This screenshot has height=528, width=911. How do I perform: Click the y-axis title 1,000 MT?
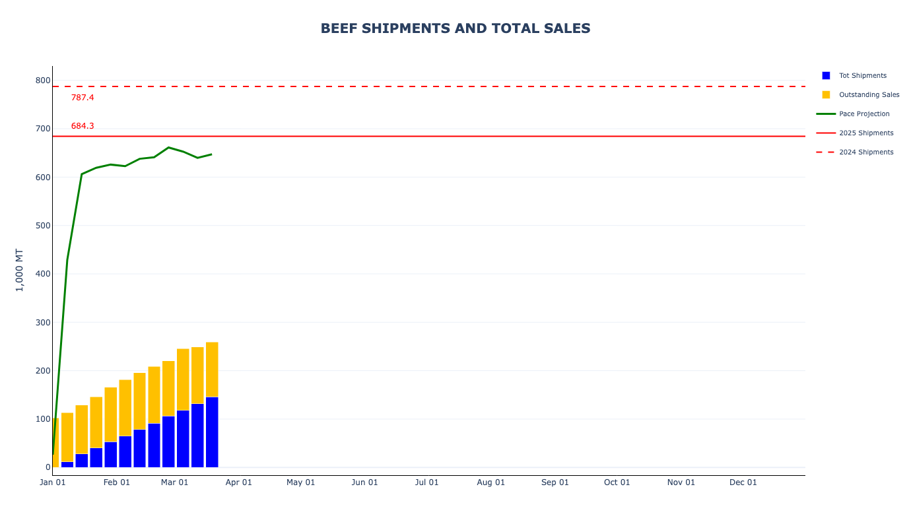pyautogui.click(x=20, y=270)
